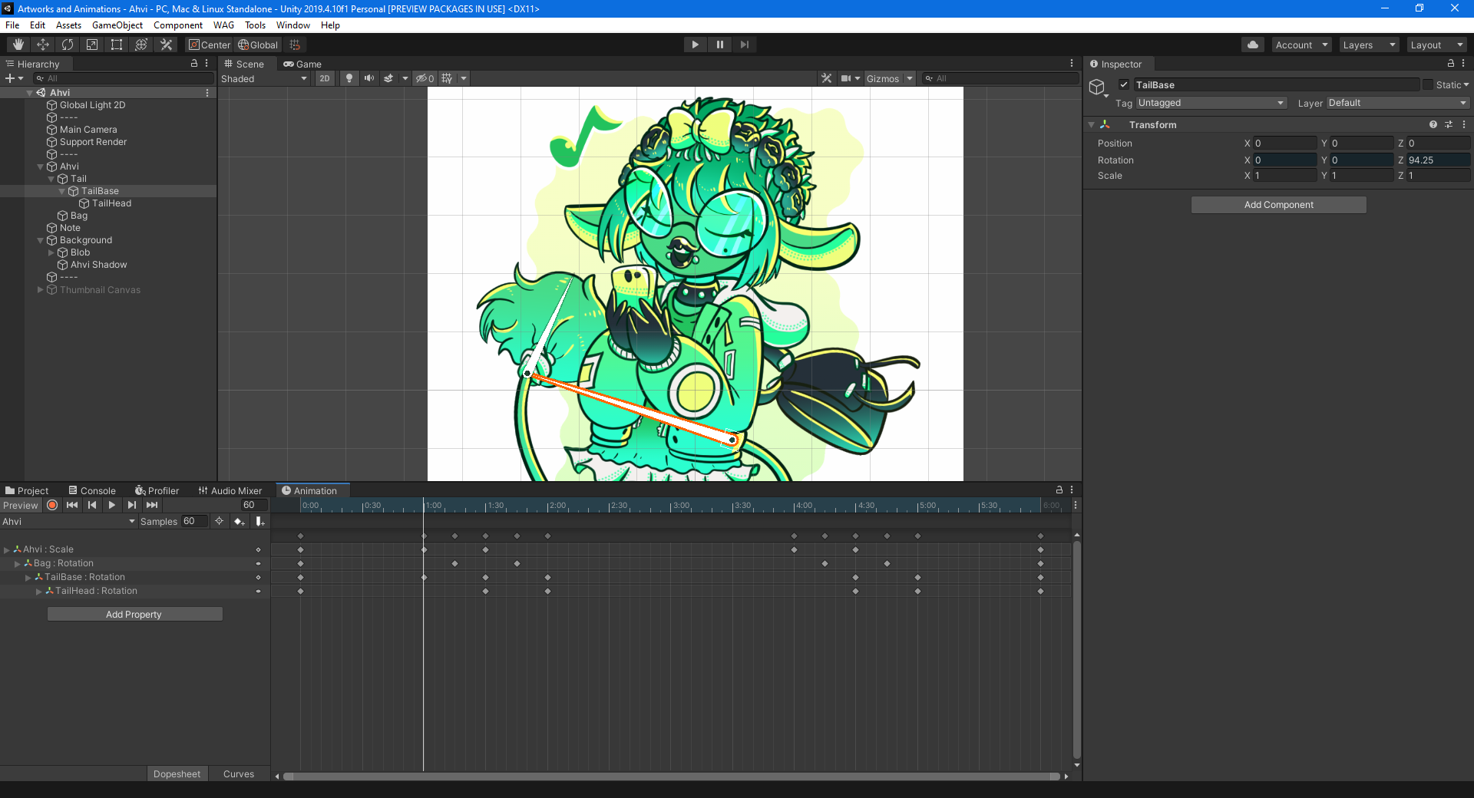Image resolution: width=1474 pixels, height=798 pixels.
Task: Open the Tag dropdown
Action: pos(1211,103)
